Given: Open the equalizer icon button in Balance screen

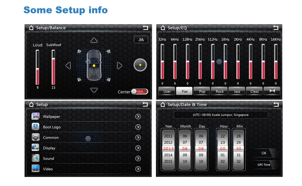Looking at the screenshot, I should [x=141, y=39].
